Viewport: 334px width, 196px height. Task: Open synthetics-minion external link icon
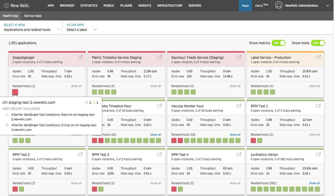pos(318,154)
